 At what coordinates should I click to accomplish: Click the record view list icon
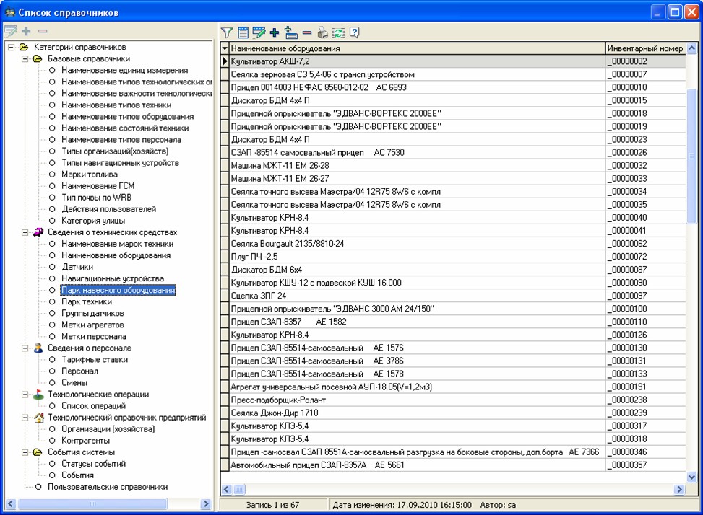pyautogui.click(x=243, y=32)
